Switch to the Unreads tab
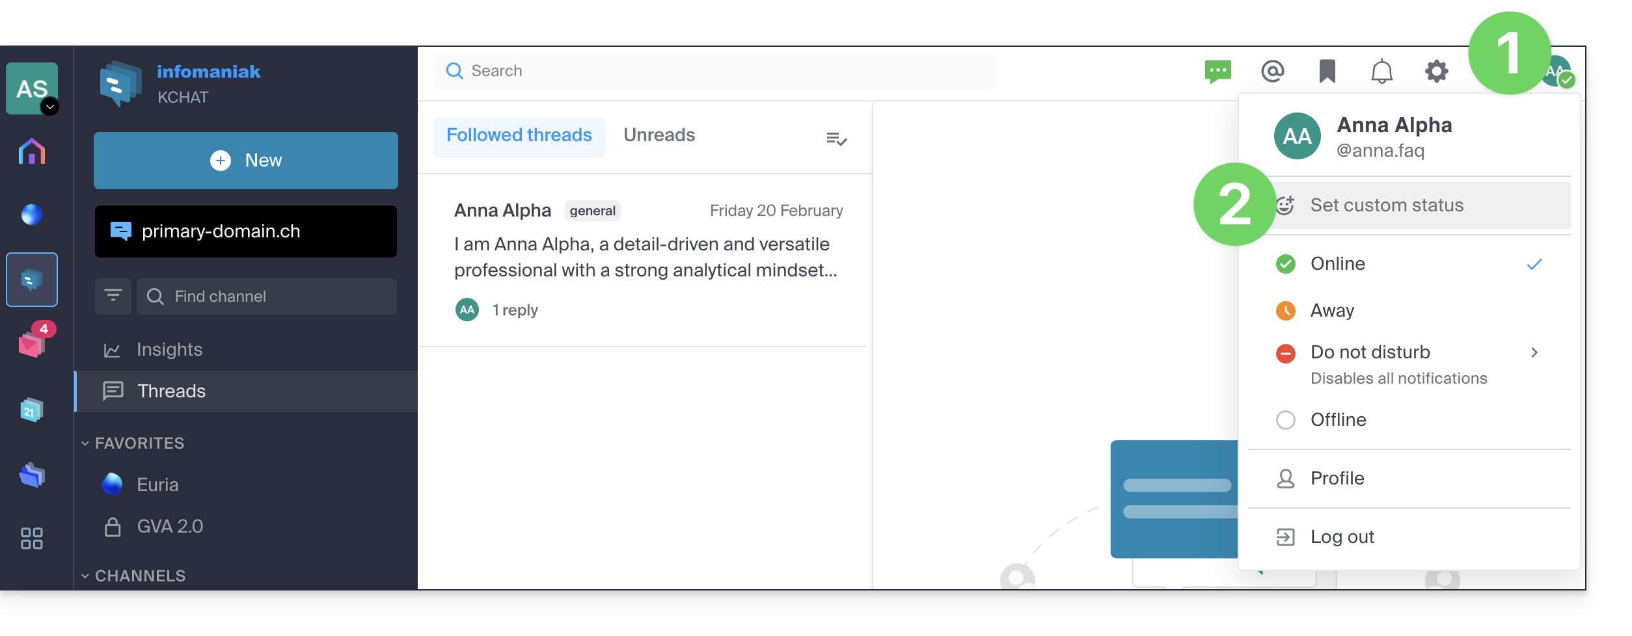Image resolution: width=1632 pixels, height=636 pixels. (x=659, y=135)
